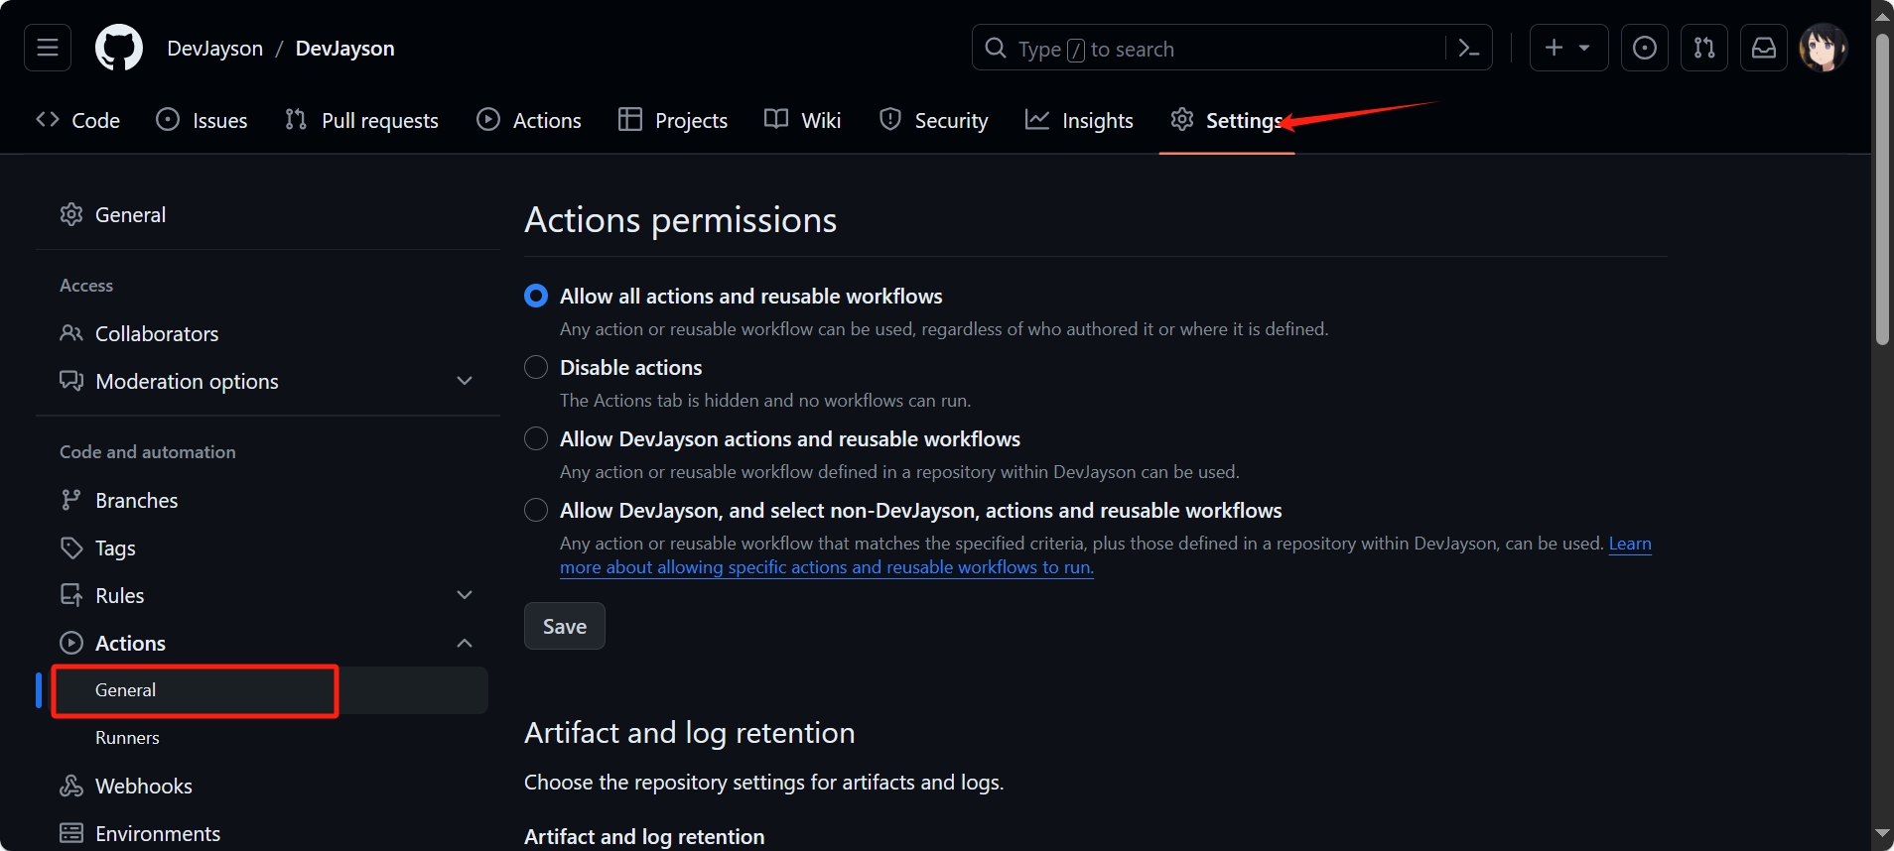1894x851 pixels.
Task: Click the Rules icon in sidebar
Action: (71, 595)
